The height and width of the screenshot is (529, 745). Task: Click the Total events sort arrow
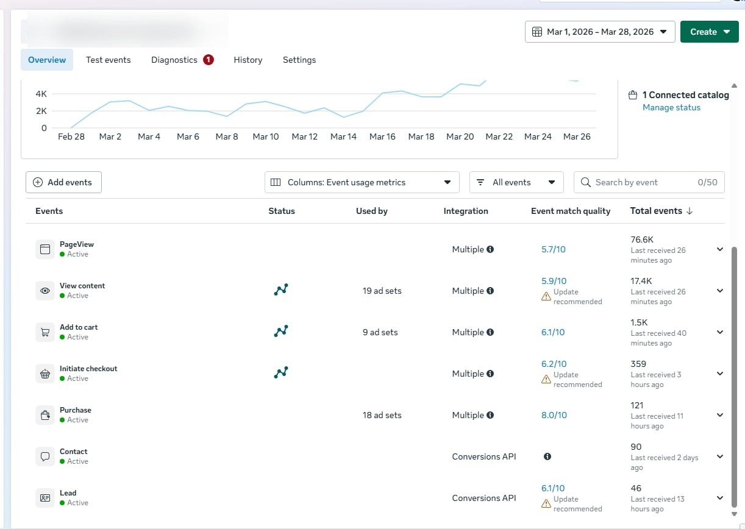point(690,211)
